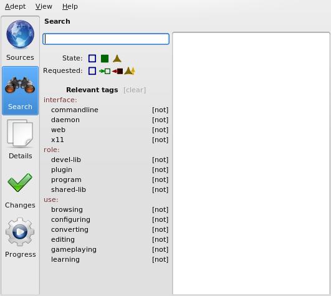Open the Sources globe icon
This screenshot has height=296, width=331.
point(20,34)
